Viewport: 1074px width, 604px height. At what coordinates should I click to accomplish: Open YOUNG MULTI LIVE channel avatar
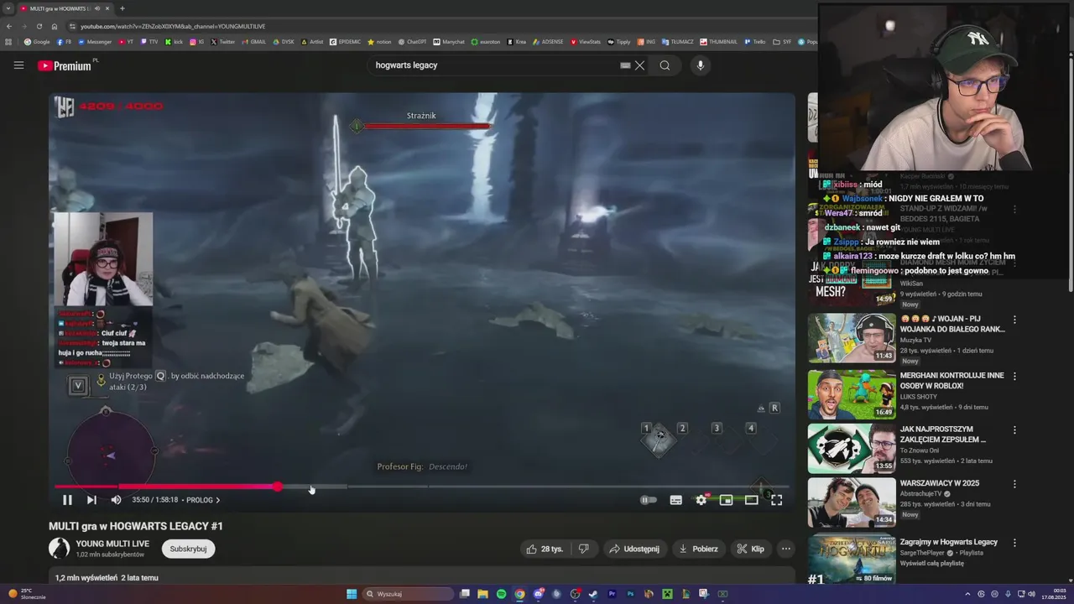[x=60, y=549]
